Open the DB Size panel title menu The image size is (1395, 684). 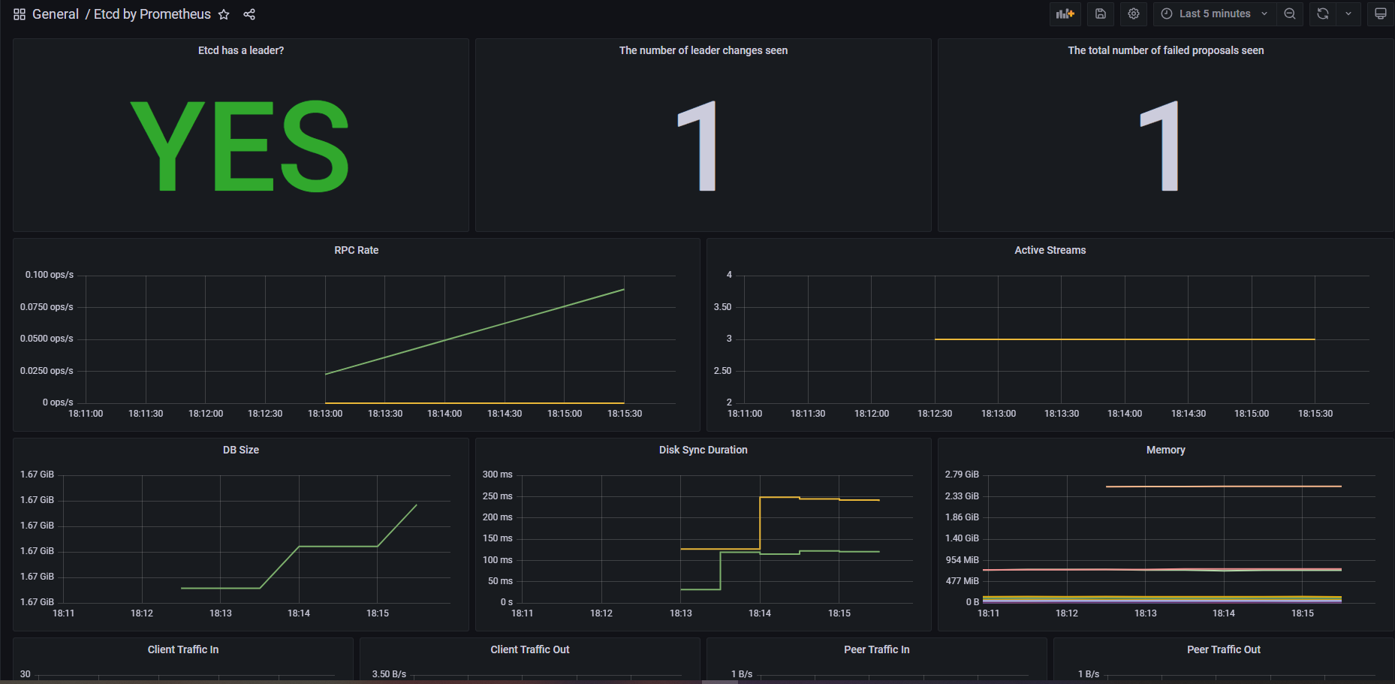(241, 450)
